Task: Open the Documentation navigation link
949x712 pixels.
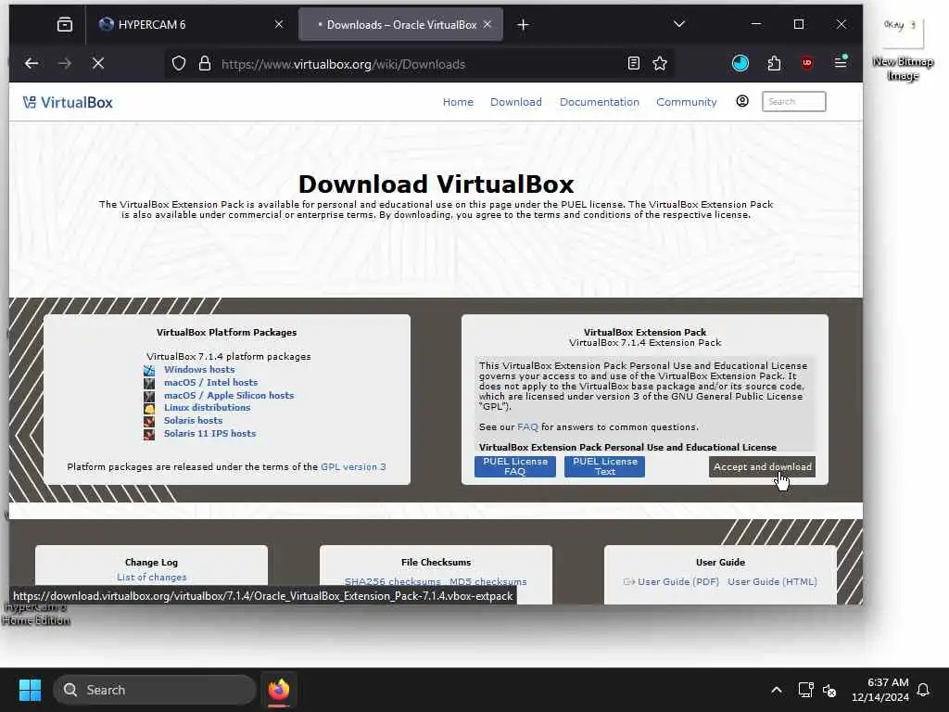Action: pyautogui.click(x=600, y=102)
